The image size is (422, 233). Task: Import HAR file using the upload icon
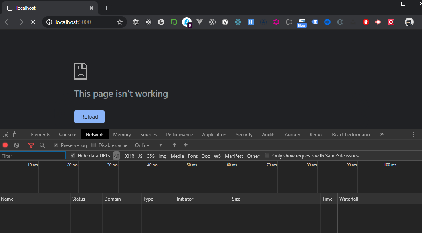click(174, 145)
